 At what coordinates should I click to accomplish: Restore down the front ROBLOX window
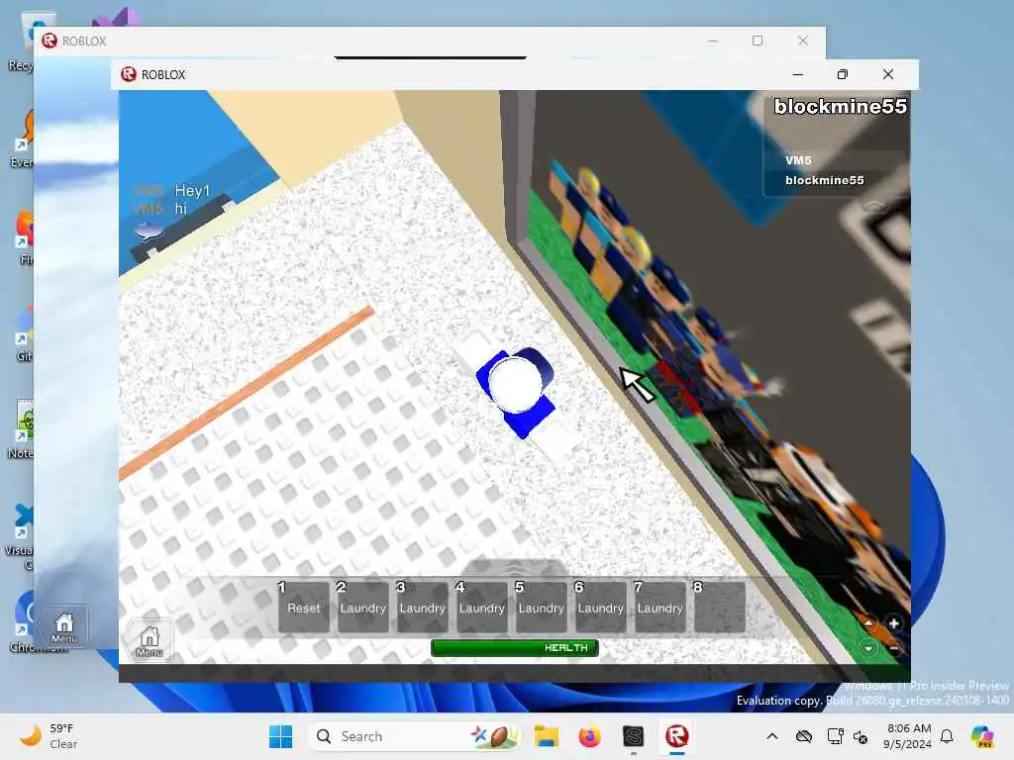click(842, 74)
